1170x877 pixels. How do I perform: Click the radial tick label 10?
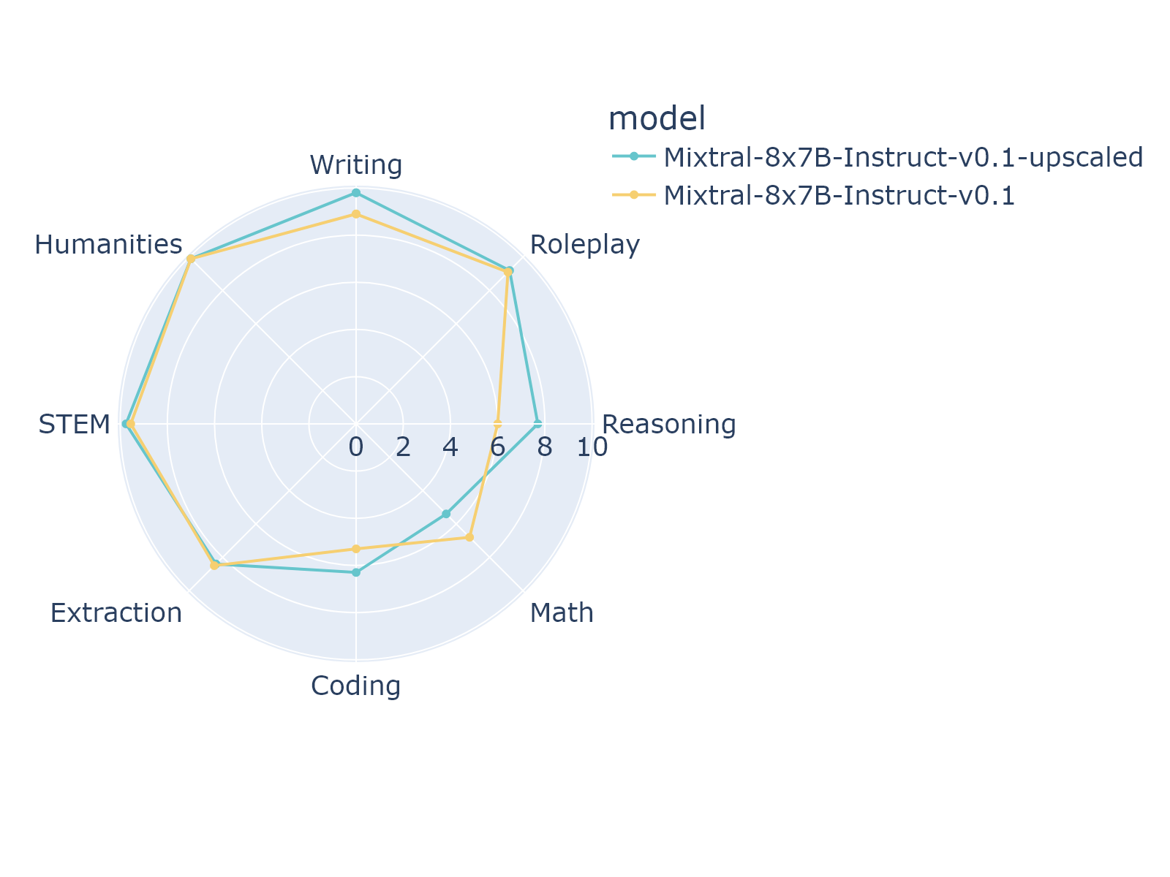[x=592, y=447]
